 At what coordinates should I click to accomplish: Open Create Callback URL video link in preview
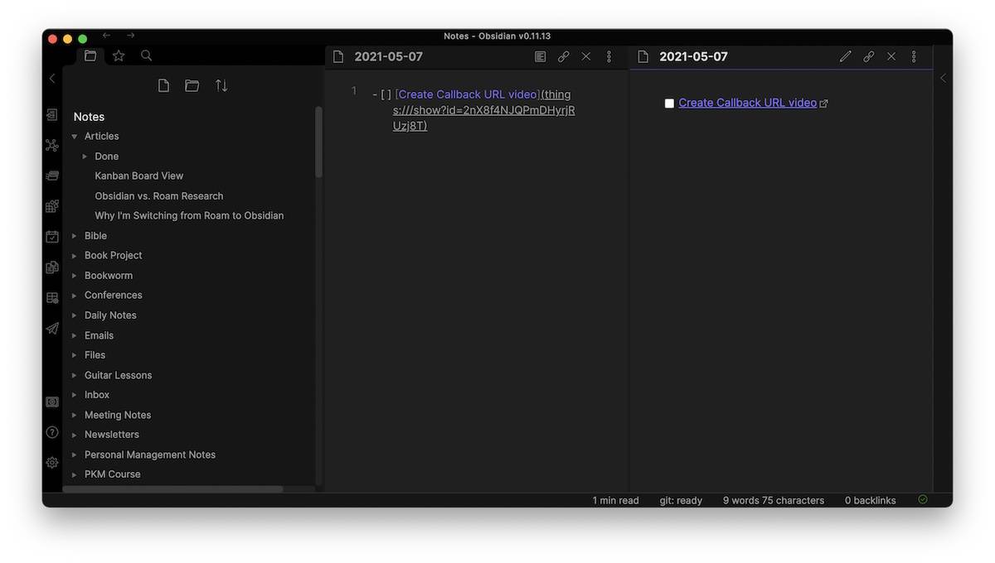[747, 103]
